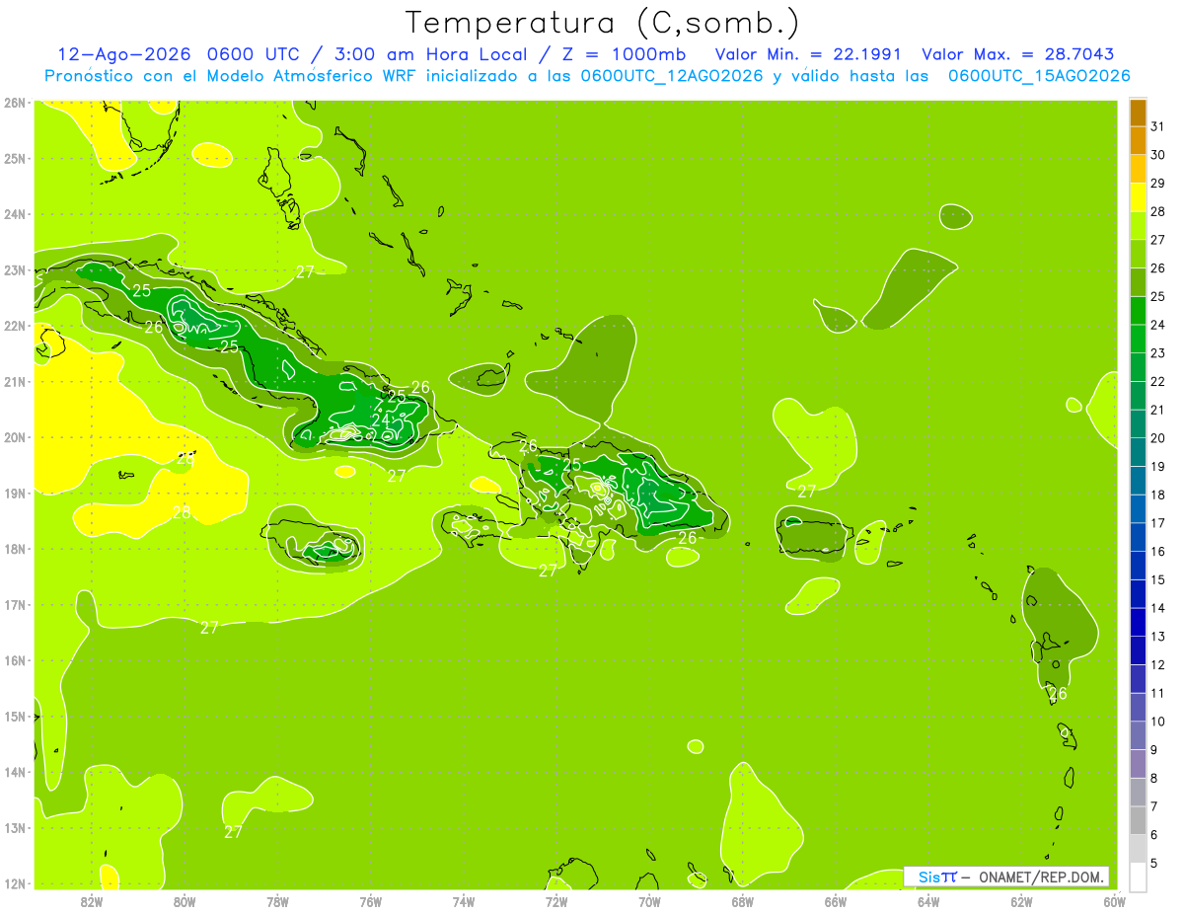Image resolution: width=1184 pixels, height=915 pixels.
Task: Click contour label "26" south of eastern Hispaniola
Action: pos(687,538)
